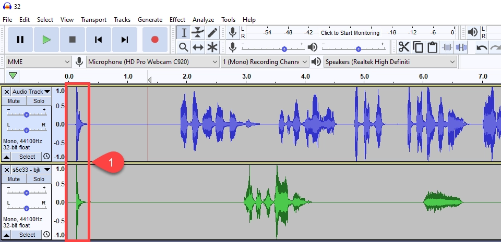Image resolution: width=501 pixels, height=242 pixels.
Task: Select the Zoom magnifier tool
Action: pyautogui.click(x=184, y=47)
